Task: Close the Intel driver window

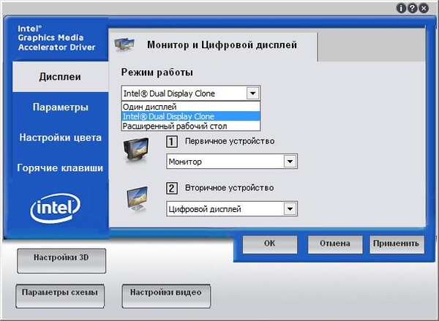Action: [x=424, y=8]
